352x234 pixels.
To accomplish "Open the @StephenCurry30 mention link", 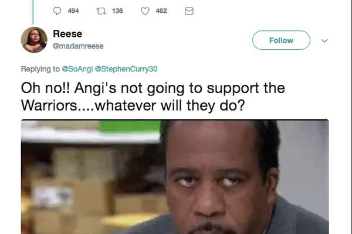I will click(126, 69).
